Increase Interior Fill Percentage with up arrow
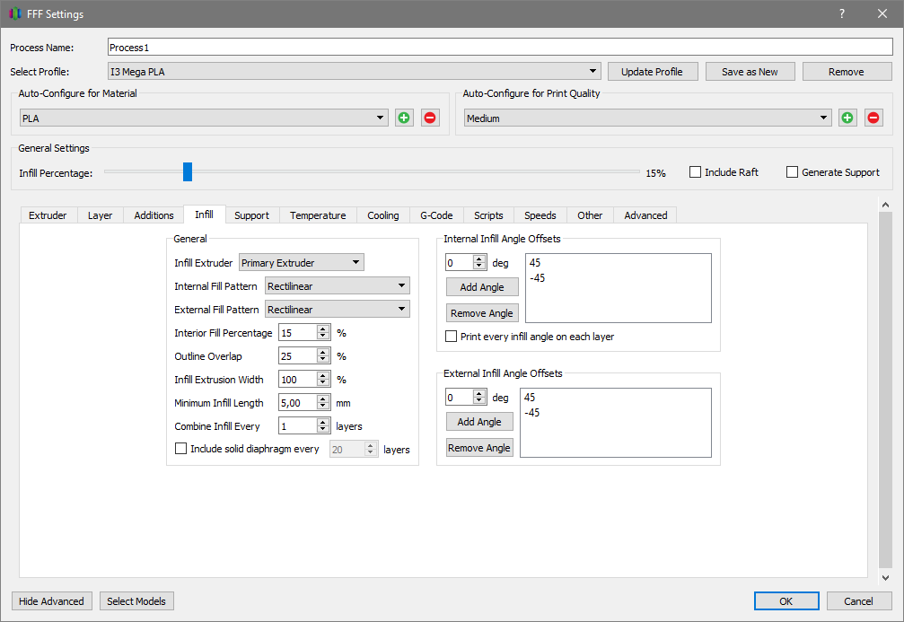 [x=323, y=329]
